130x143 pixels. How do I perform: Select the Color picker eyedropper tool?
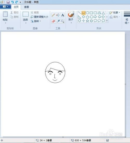(x=58, y=21)
